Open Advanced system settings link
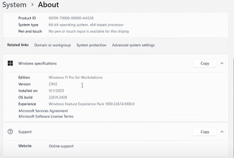The height and width of the screenshot is (158, 234). click(x=133, y=45)
